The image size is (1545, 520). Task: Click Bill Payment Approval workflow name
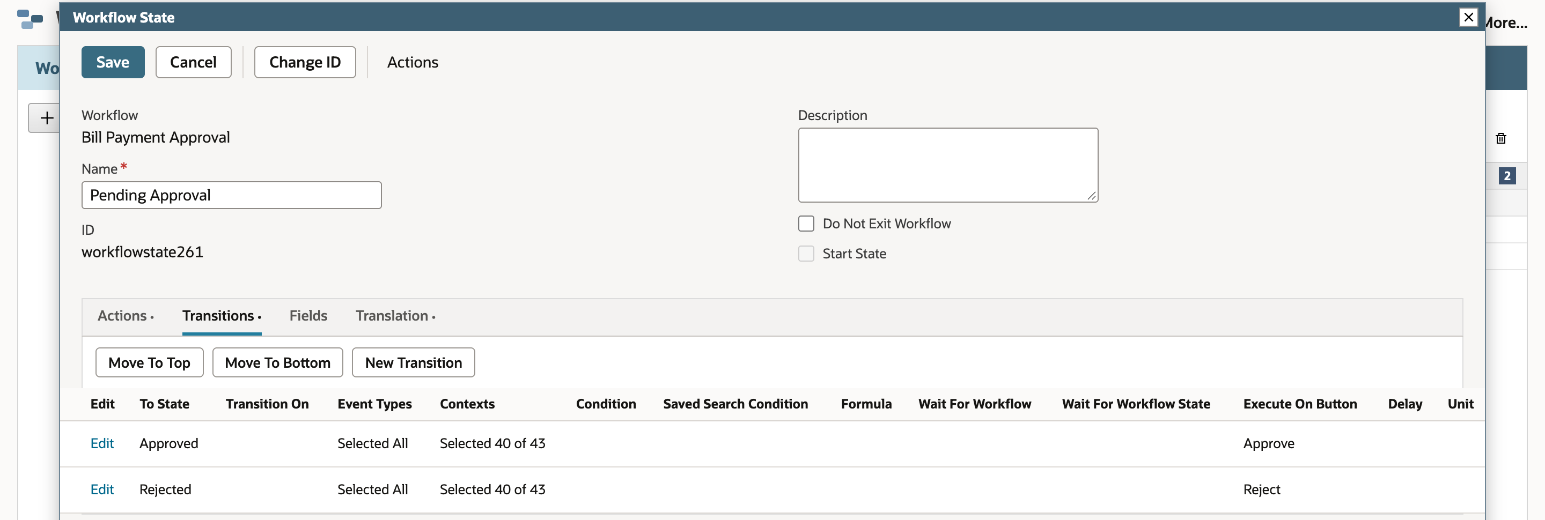[x=156, y=137]
